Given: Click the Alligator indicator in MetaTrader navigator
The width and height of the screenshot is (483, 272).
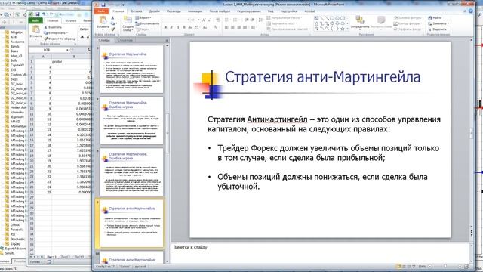Looking at the screenshot, I should (14, 32).
